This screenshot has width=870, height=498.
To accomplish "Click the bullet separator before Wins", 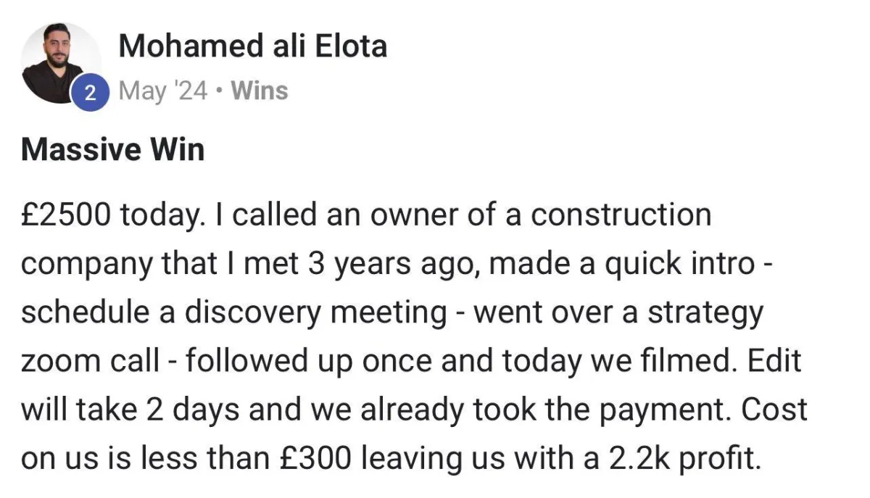I will [x=220, y=92].
